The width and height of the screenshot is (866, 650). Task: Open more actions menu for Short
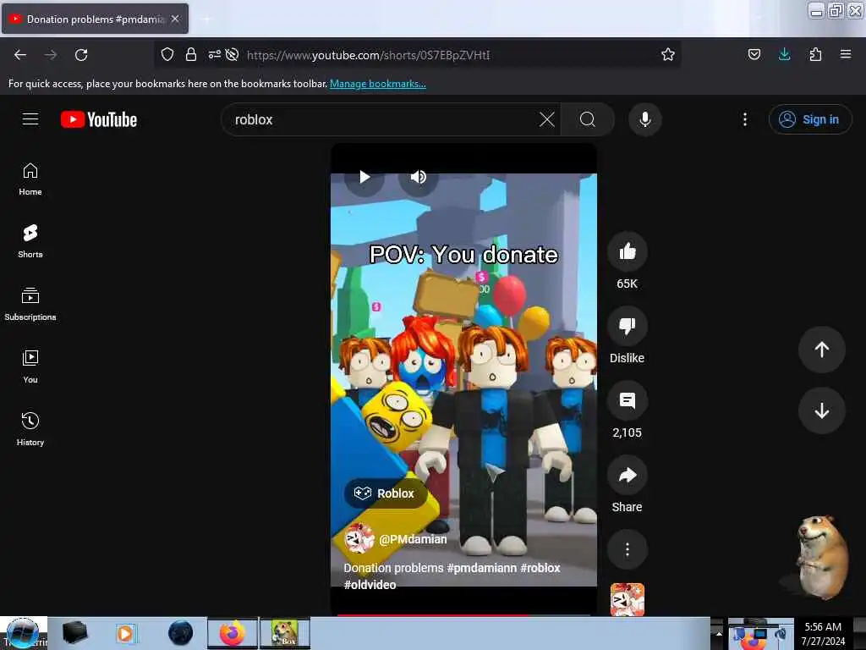[x=627, y=549]
